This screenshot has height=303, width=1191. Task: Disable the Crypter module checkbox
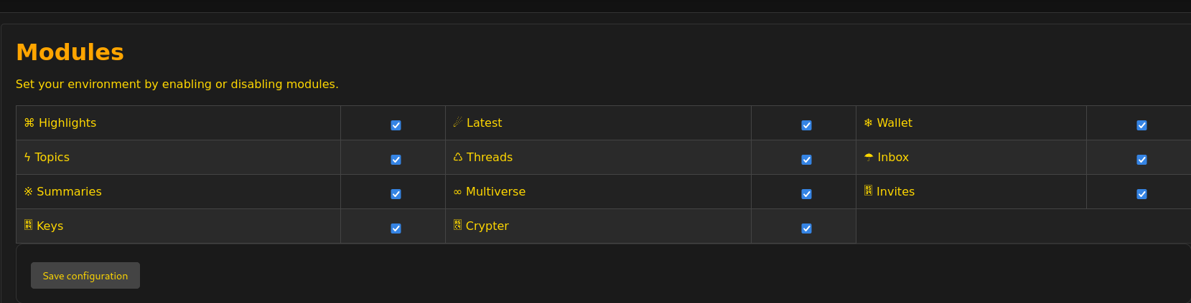click(x=806, y=229)
